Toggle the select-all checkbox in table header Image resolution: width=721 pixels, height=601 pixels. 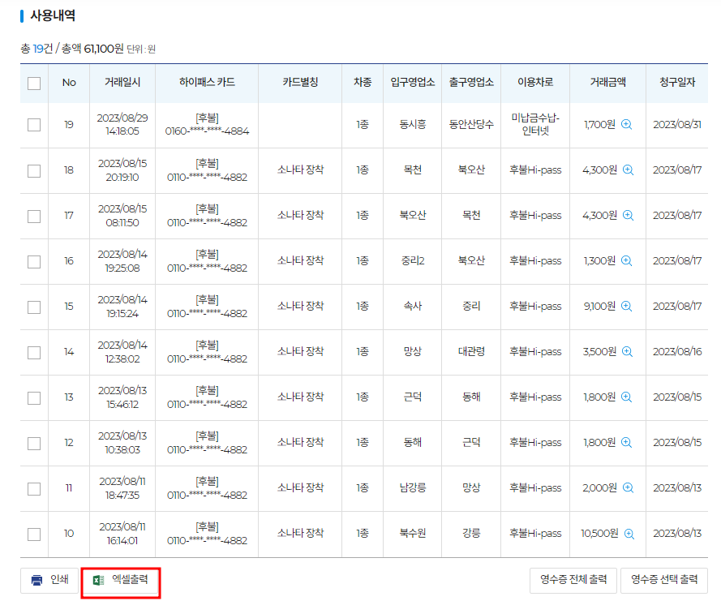click(x=34, y=84)
